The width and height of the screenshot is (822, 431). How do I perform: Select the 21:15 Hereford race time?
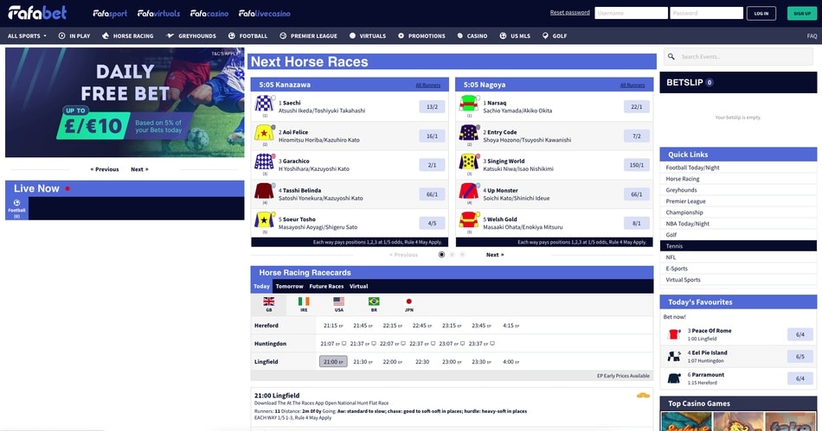click(x=333, y=326)
